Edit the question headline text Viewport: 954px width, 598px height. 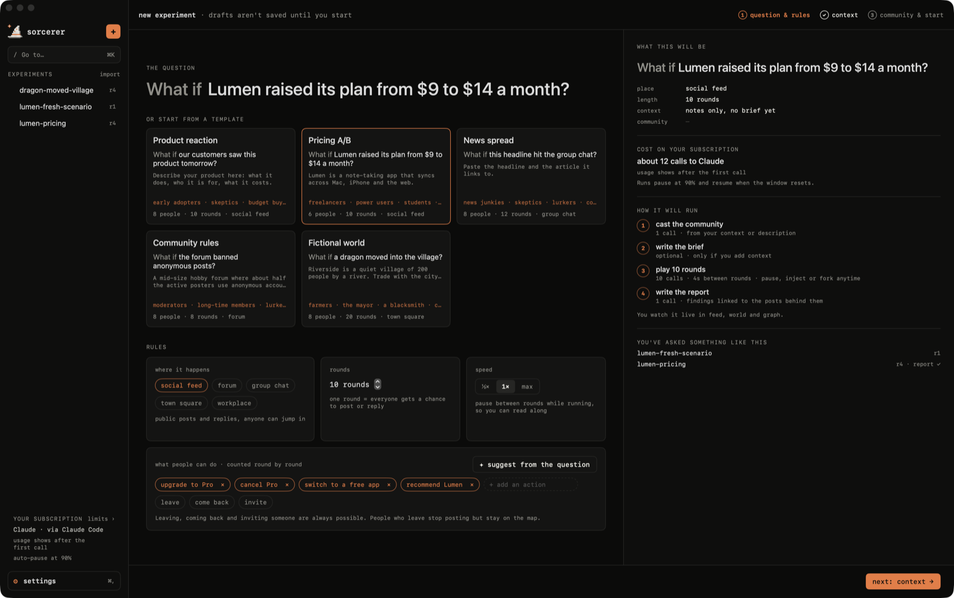click(x=388, y=89)
